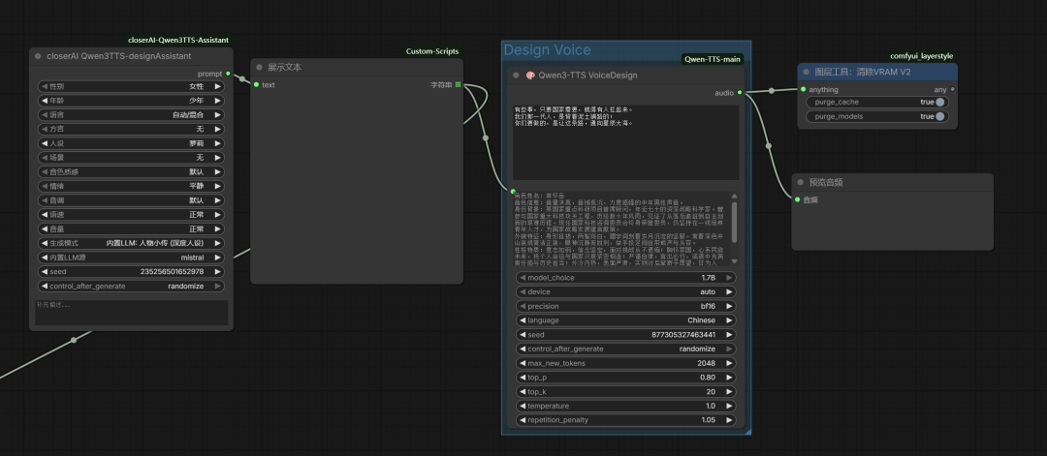1047x456 pixels.
Task: Click the palette icon on Qwen3-TTS VoiceDesign
Action: [x=530, y=75]
